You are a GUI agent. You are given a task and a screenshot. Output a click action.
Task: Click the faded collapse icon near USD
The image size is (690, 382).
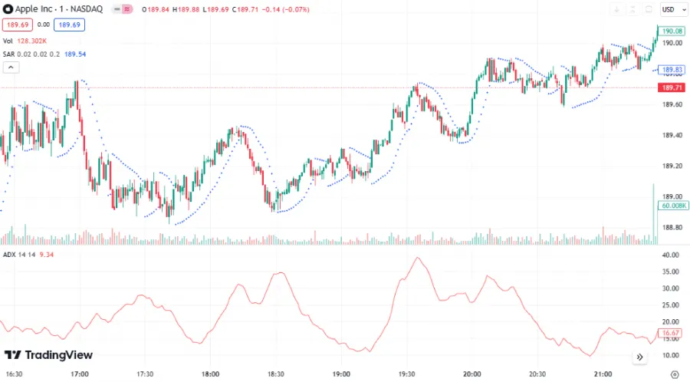point(632,9)
